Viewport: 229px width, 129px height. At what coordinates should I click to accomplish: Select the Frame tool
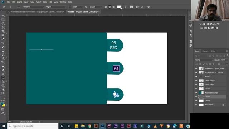pyautogui.click(x=3, y=35)
